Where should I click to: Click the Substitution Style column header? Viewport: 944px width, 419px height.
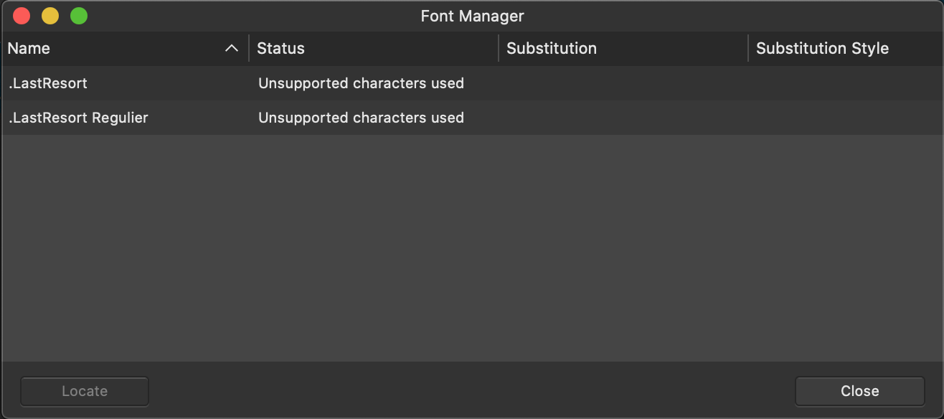846,49
